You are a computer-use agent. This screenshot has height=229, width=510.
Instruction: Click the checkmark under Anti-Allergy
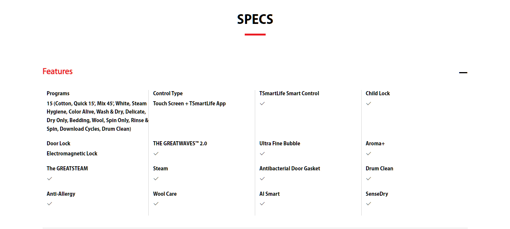tap(49, 204)
